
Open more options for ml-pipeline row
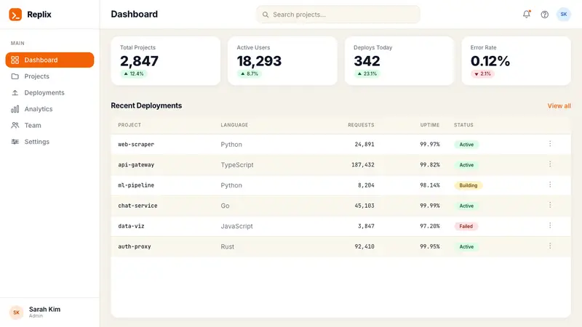550,185
